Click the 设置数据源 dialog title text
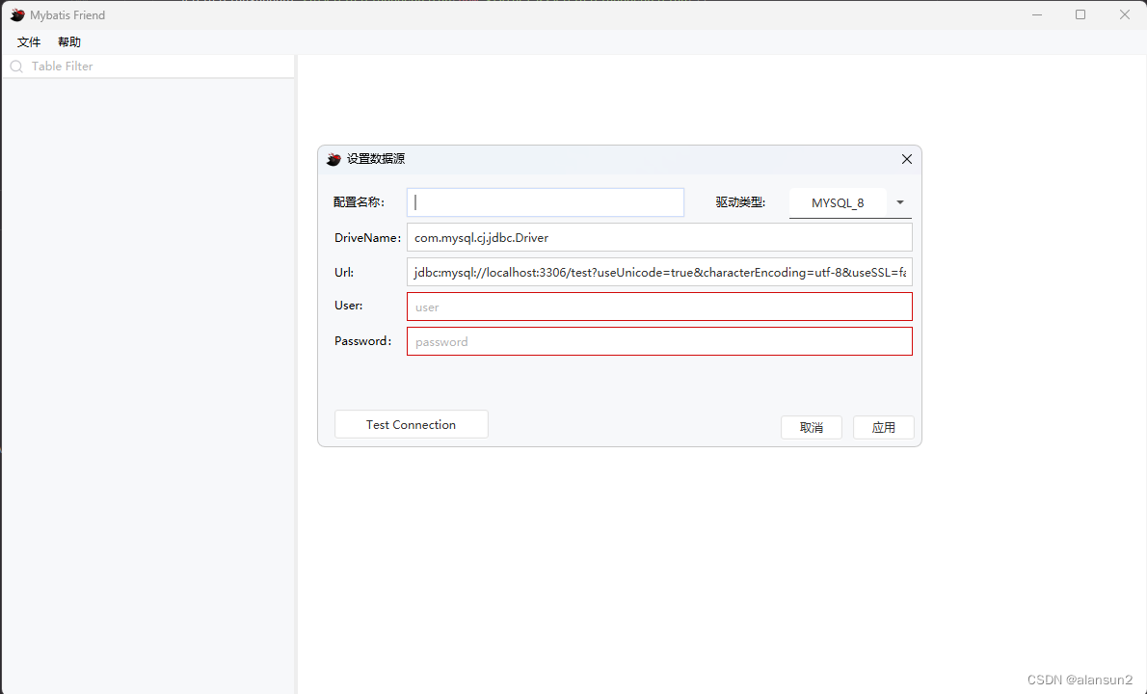This screenshot has height=694, width=1147. point(376,159)
